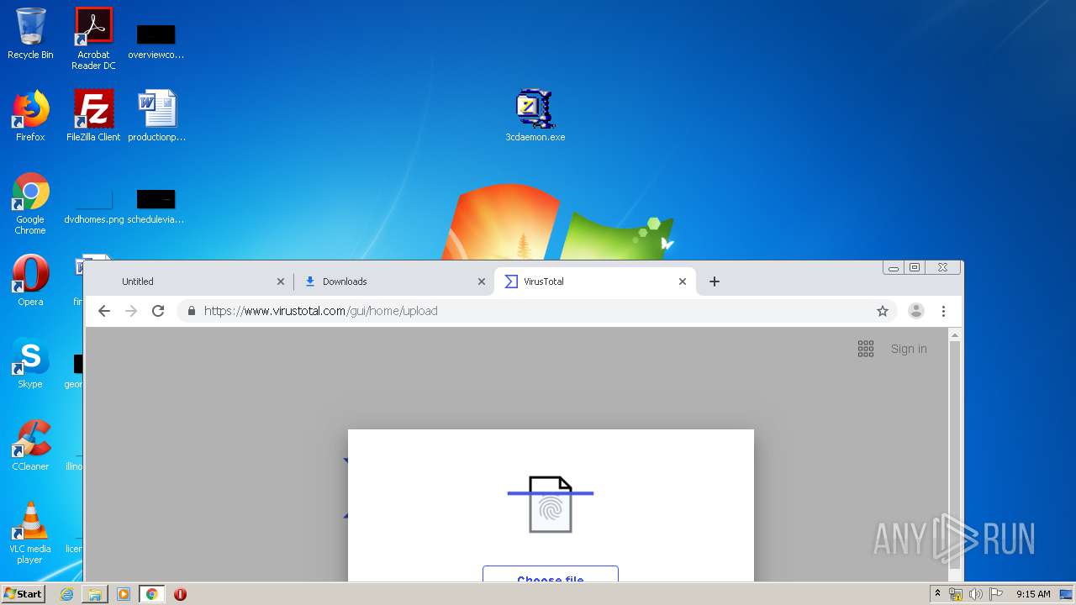
Task: Activate Chrome taskbar button
Action: pyautogui.click(x=151, y=594)
